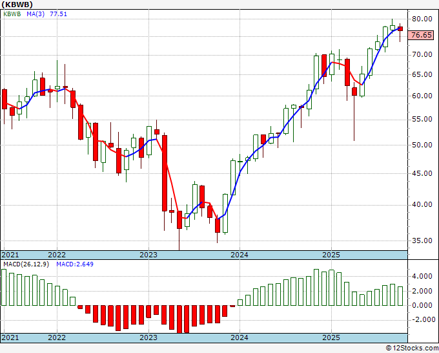The height and width of the screenshot is (353, 439).
Task: Click the 55.00 price axis label
Action: (x=422, y=120)
